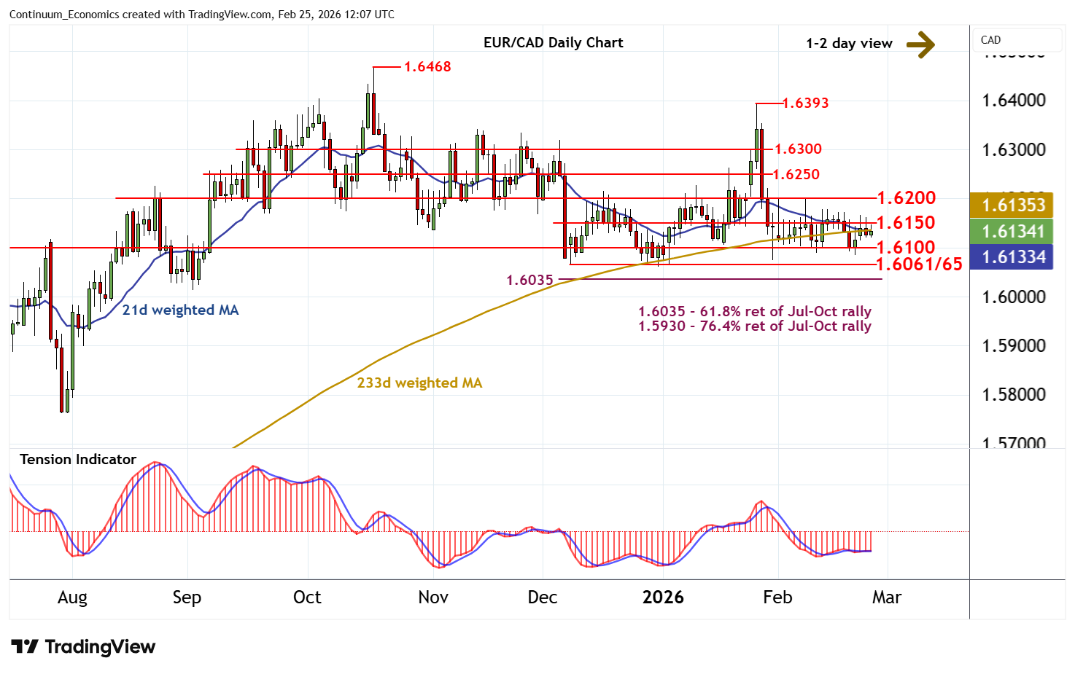Click the TradingView logo icon
1075x674 pixels.
coord(25,647)
